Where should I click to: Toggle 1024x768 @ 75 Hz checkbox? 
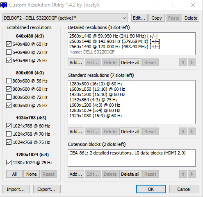point(9,142)
